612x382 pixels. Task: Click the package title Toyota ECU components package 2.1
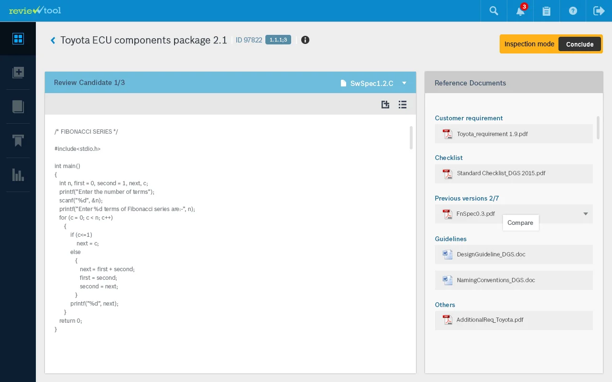click(x=143, y=40)
